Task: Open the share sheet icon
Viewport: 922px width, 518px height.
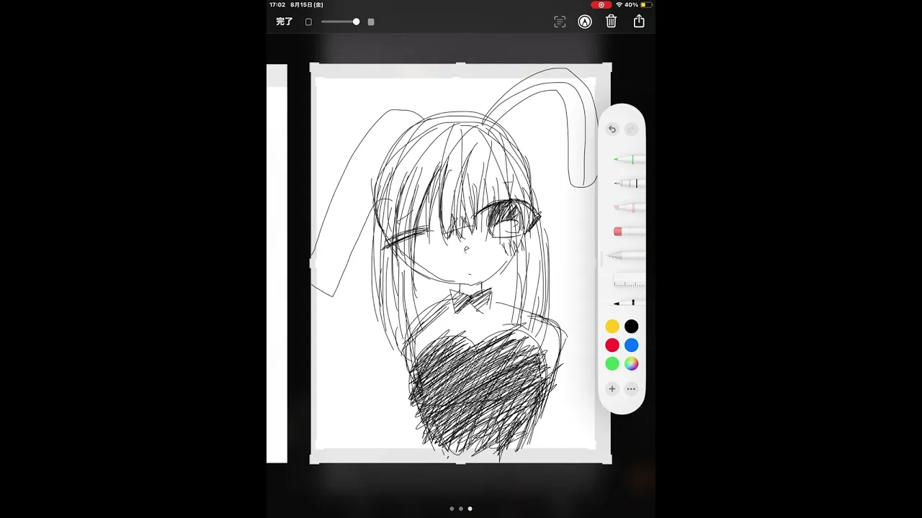Action: (x=639, y=21)
